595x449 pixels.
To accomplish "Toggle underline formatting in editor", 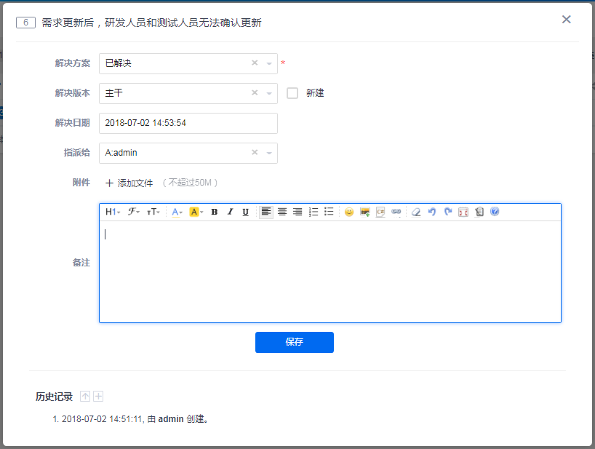I will tap(246, 212).
